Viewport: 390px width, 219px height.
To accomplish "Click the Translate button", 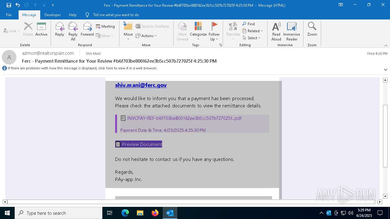I will (x=233, y=31).
